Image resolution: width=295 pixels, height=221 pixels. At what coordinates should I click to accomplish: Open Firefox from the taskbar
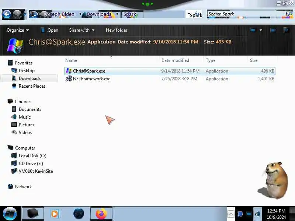tap(101, 214)
